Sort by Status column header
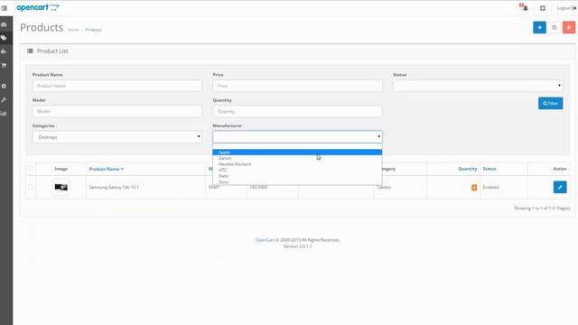Screen dimensions: 578x325 489,169
